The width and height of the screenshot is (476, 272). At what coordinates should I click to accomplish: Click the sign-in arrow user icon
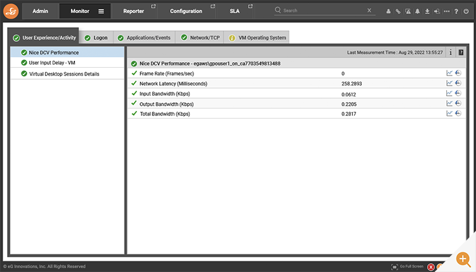[437, 11]
